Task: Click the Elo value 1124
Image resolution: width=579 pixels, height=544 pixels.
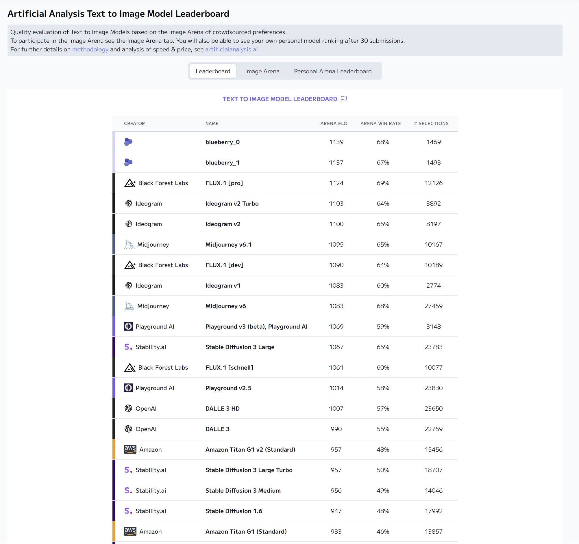Action: (336, 183)
